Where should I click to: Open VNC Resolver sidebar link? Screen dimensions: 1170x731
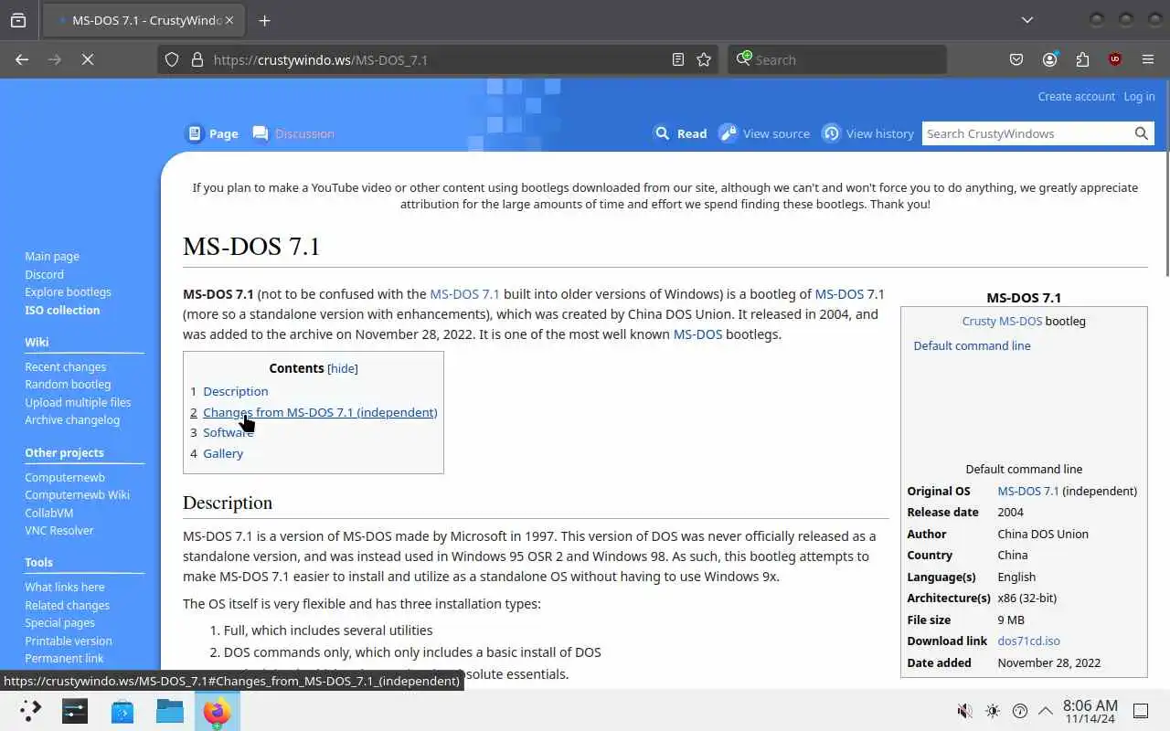[x=58, y=530]
